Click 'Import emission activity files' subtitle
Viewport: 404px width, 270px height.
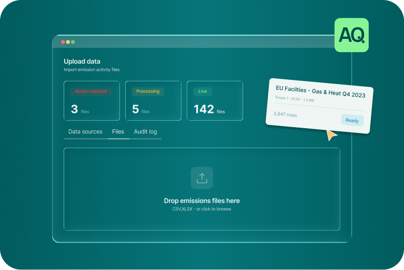92,70
